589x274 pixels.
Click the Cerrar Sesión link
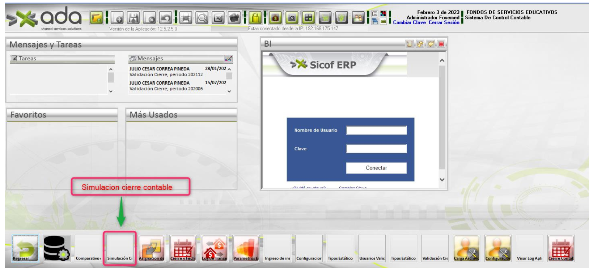pyautogui.click(x=444, y=22)
